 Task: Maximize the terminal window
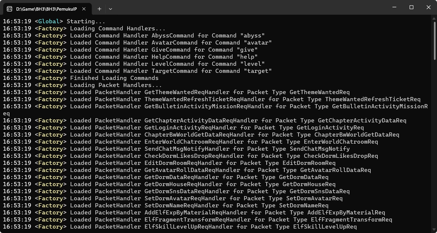coord(411,7)
